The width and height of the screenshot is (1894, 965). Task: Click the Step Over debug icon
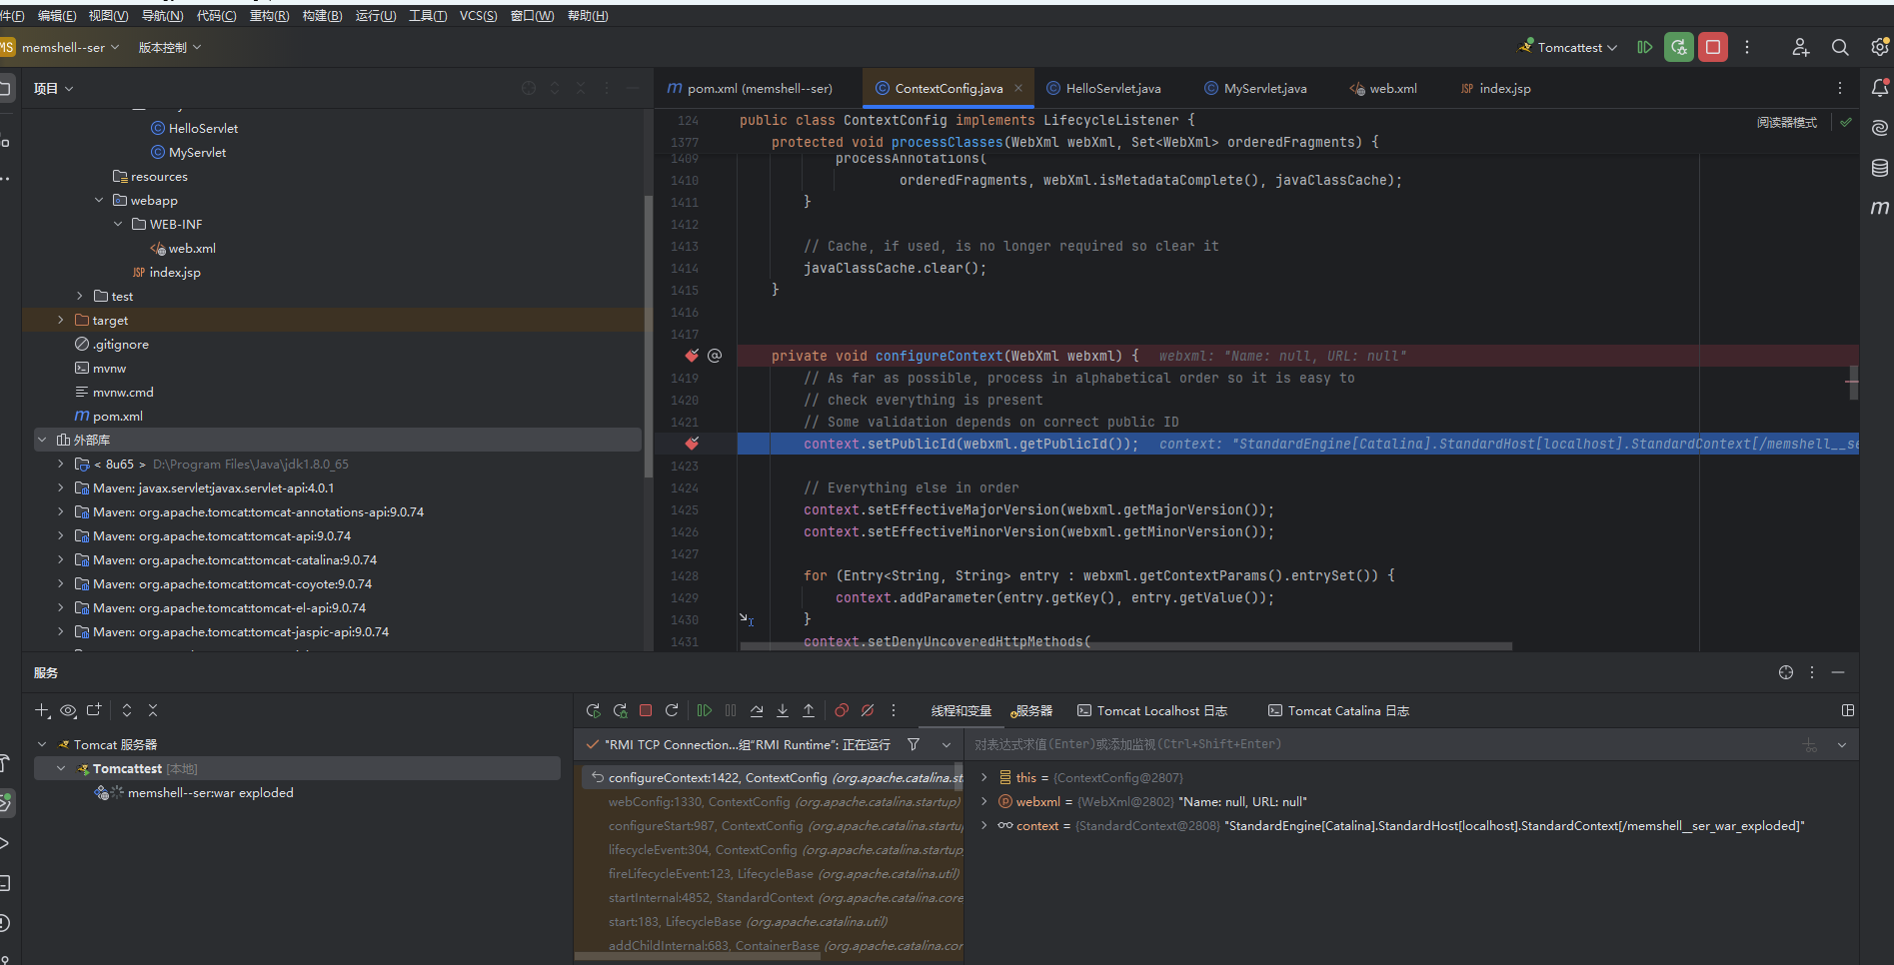click(757, 710)
